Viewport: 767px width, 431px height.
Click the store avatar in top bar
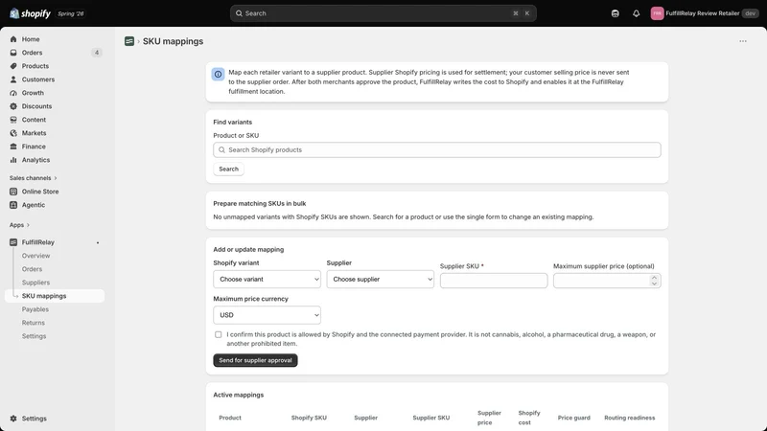point(657,13)
